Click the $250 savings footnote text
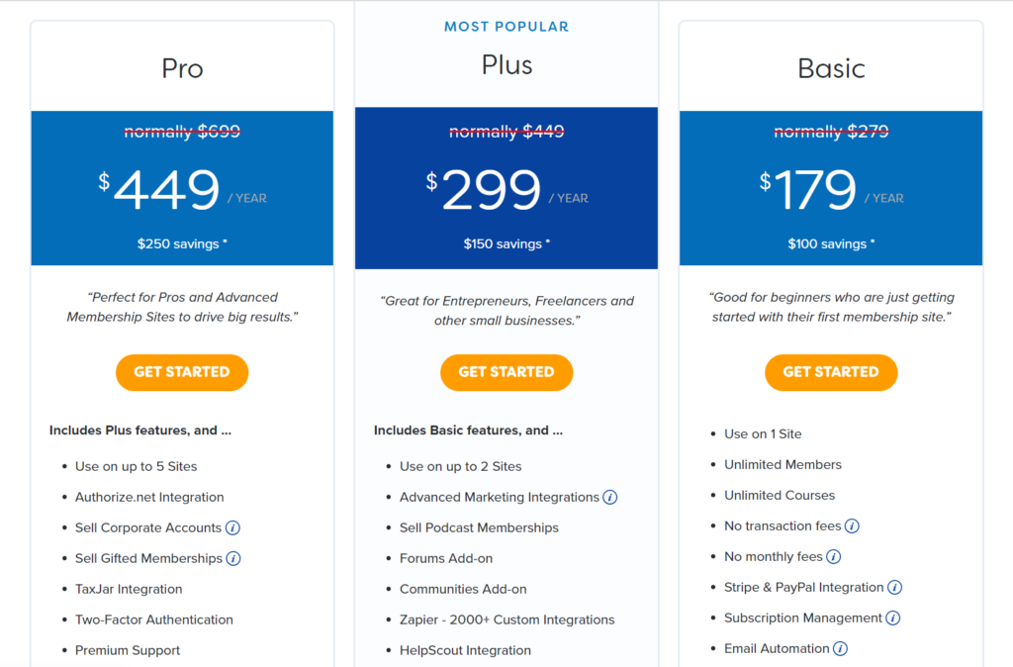The height and width of the screenshot is (667, 1013). tap(182, 243)
